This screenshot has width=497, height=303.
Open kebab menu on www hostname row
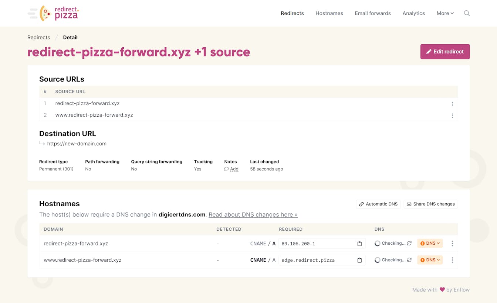coord(452,260)
